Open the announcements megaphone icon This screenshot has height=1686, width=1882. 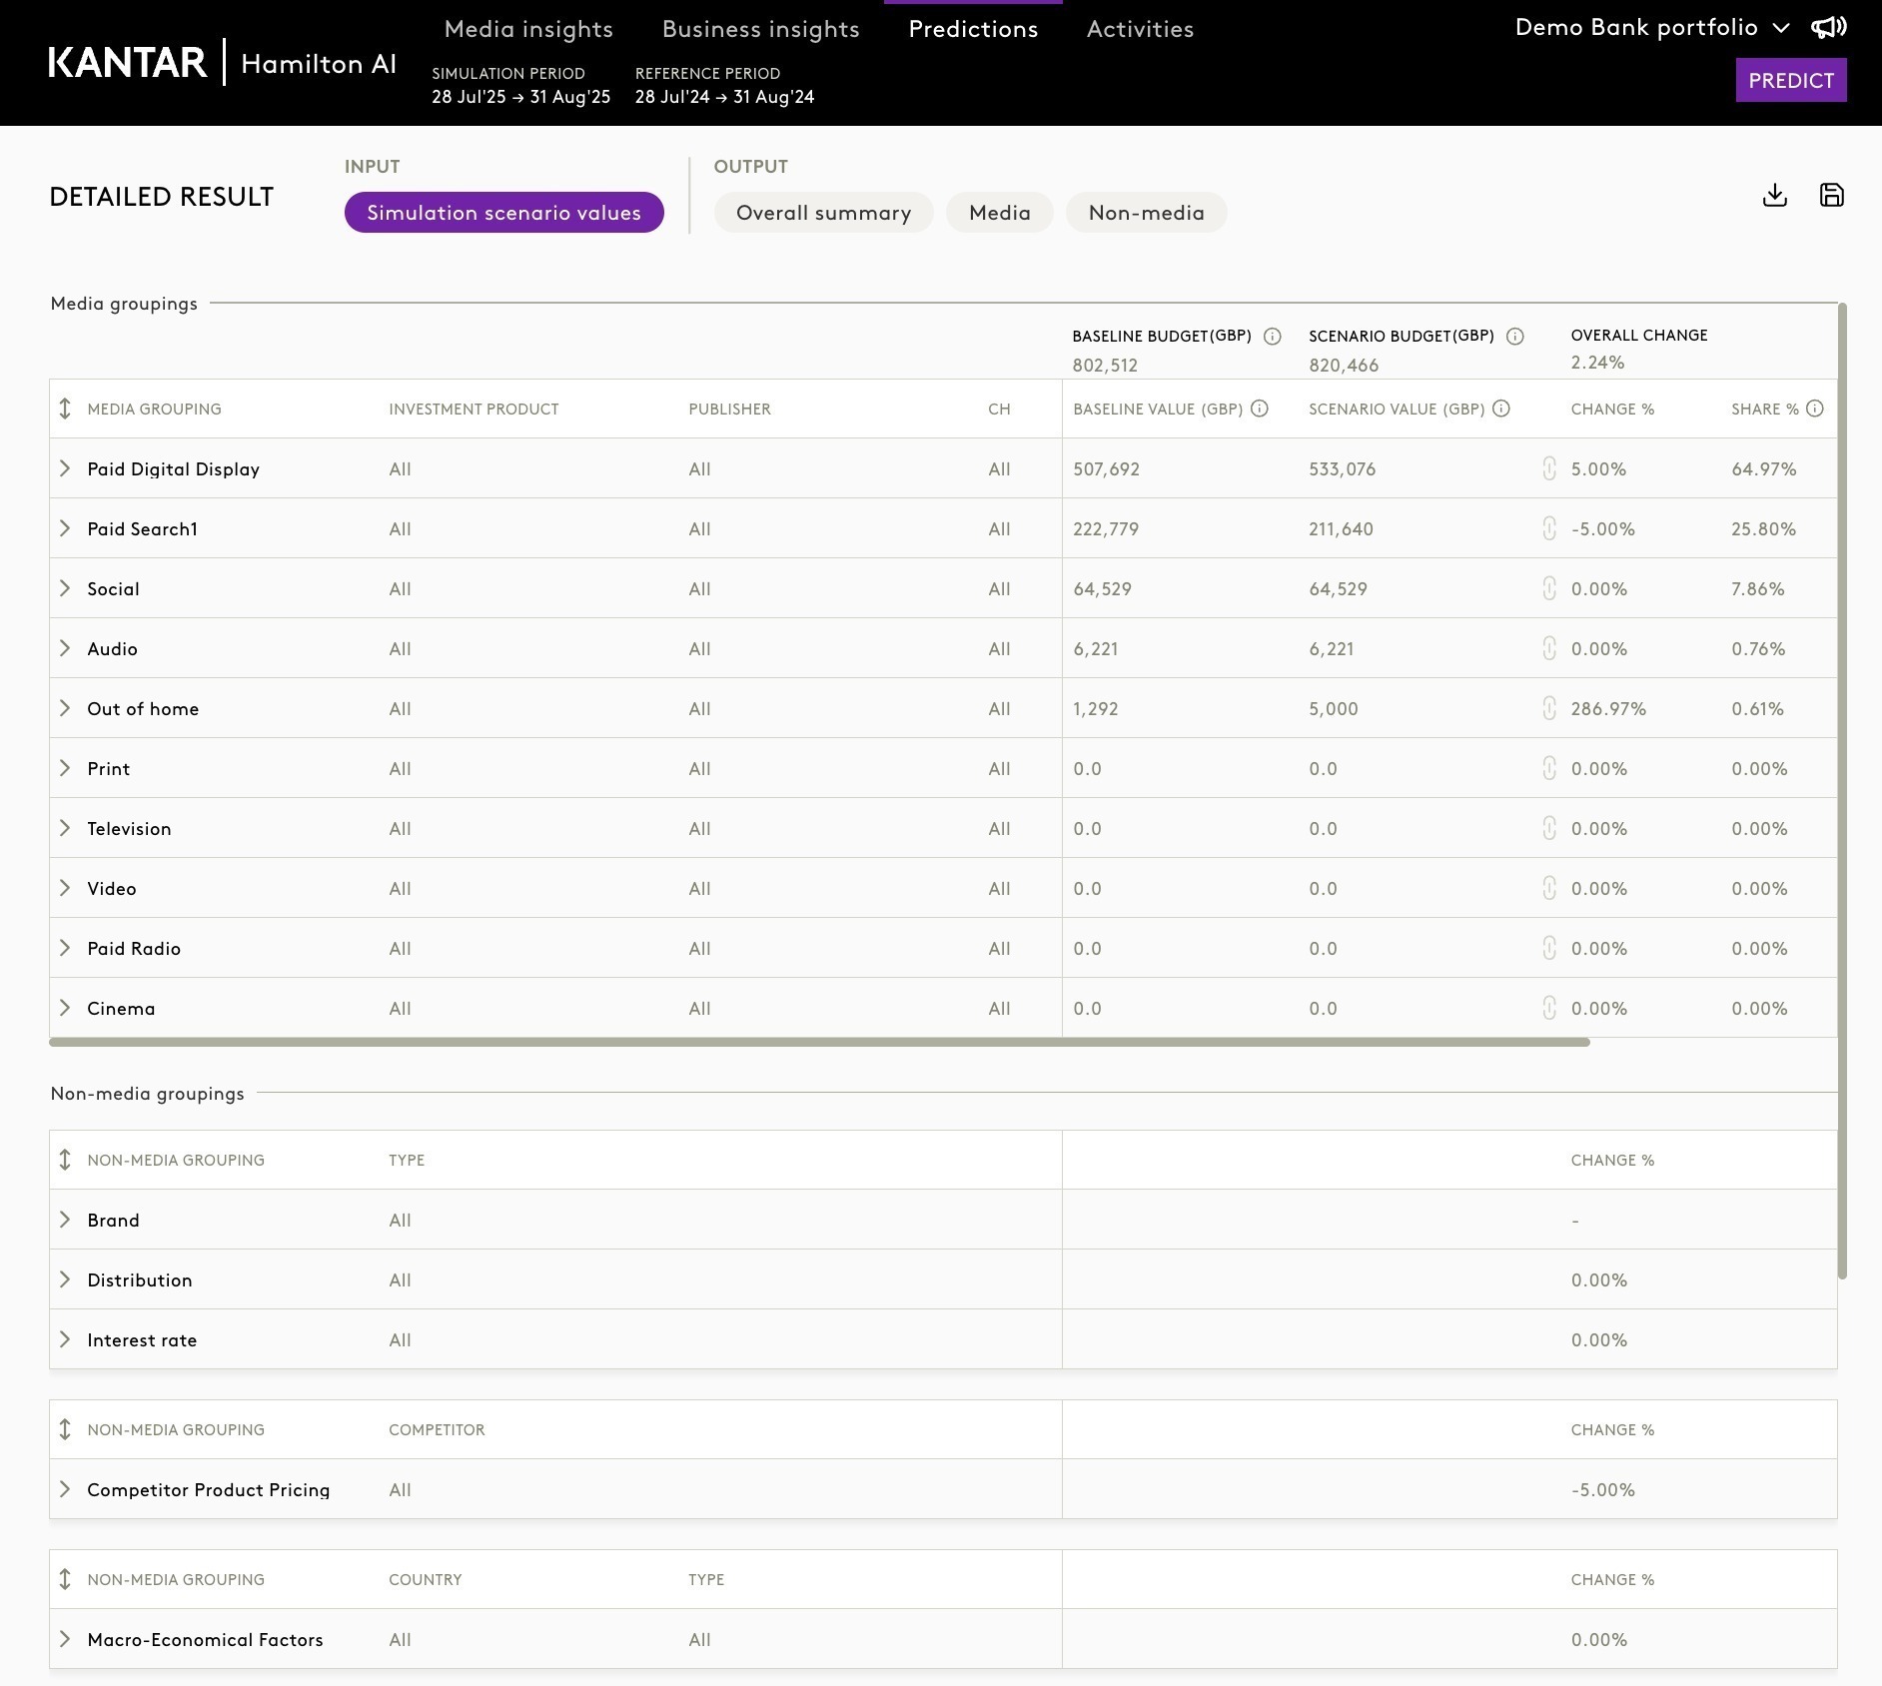(x=1829, y=28)
